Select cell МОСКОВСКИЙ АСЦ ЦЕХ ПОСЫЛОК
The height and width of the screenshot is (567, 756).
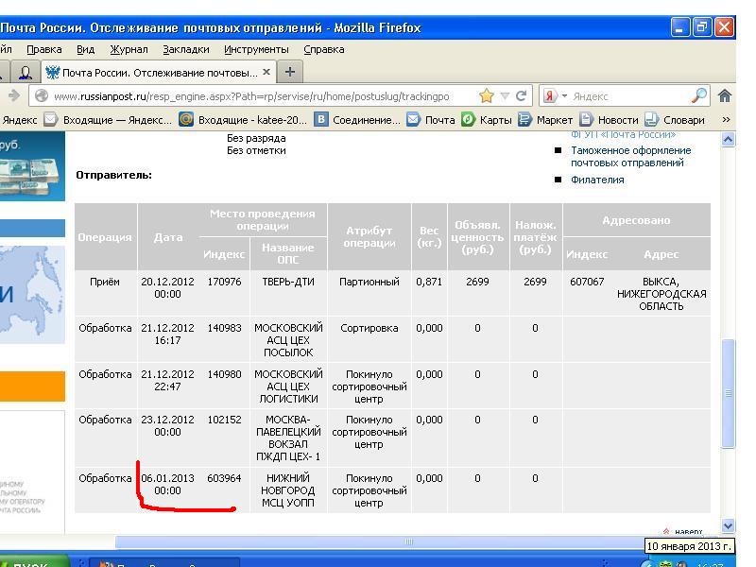coord(288,340)
